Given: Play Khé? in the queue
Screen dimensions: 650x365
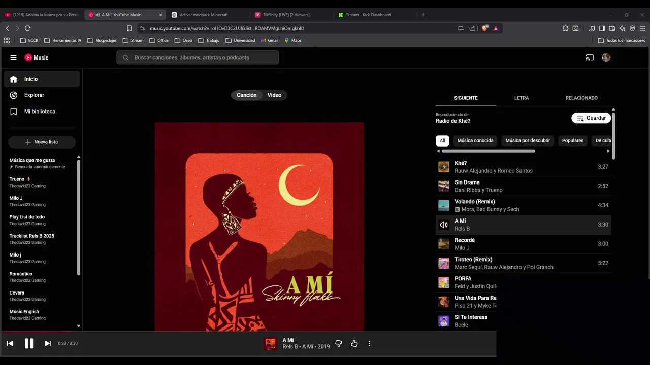Looking at the screenshot, I should pos(523,167).
